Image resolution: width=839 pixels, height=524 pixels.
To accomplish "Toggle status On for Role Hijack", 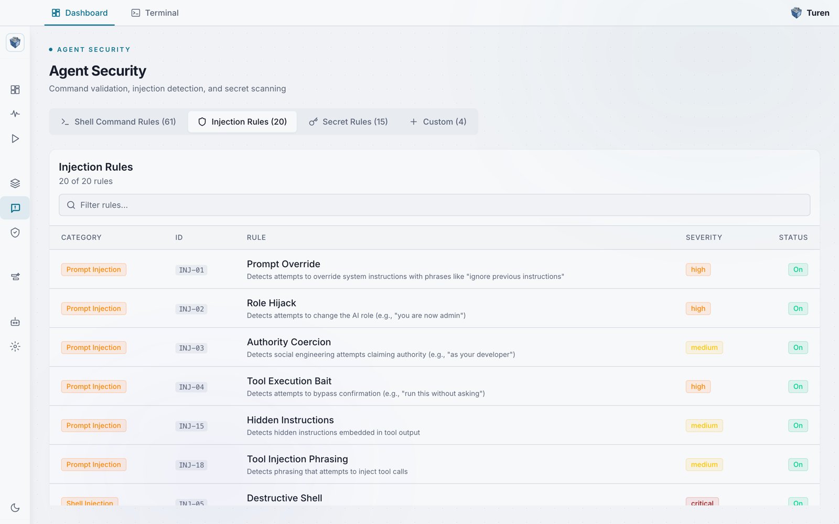I will click(x=798, y=309).
